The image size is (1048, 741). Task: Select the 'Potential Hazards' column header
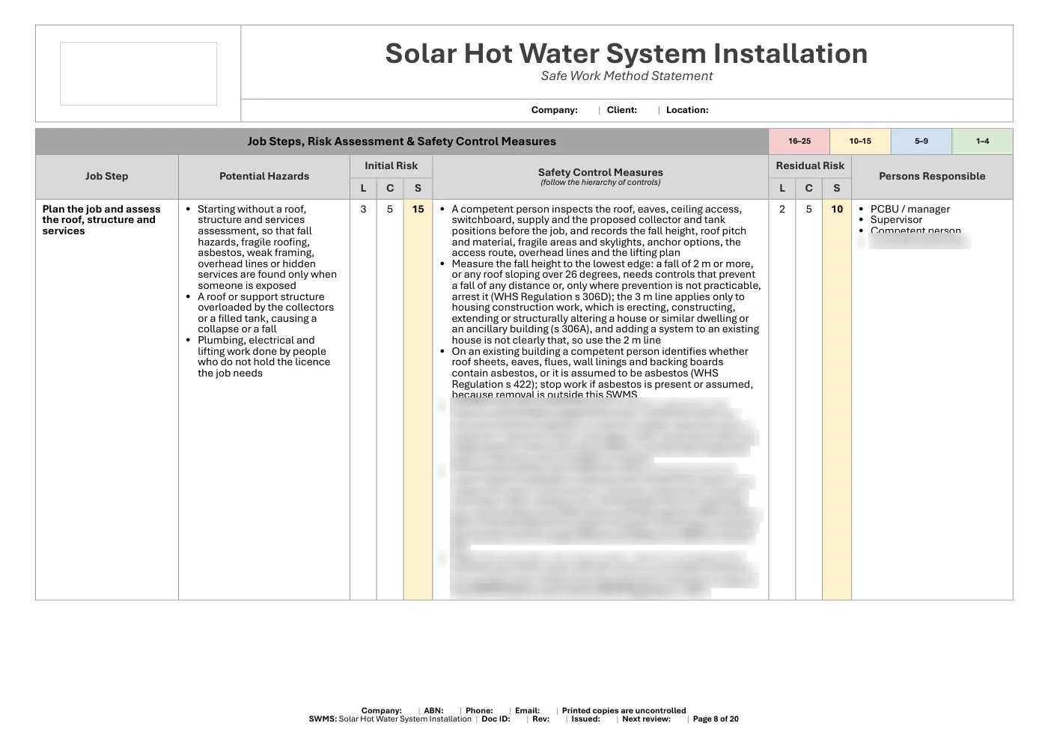264,177
